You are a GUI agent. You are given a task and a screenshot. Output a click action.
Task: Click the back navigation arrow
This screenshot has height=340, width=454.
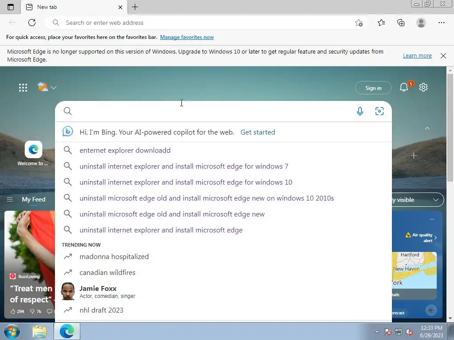coord(12,23)
